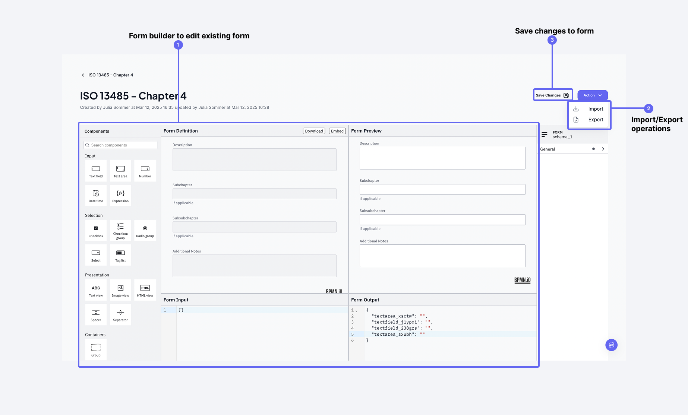The height and width of the screenshot is (415, 688).
Task: Go back via ISO 13485 breadcrumb arrow
Action: point(83,75)
